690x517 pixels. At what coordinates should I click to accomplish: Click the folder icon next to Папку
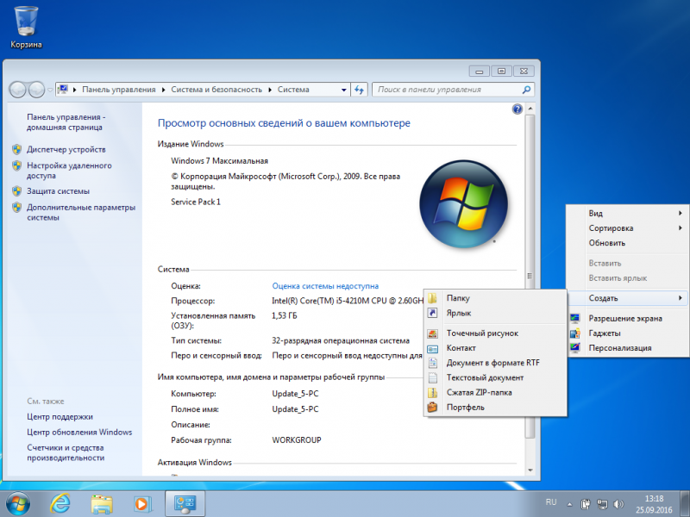pyautogui.click(x=433, y=298)
